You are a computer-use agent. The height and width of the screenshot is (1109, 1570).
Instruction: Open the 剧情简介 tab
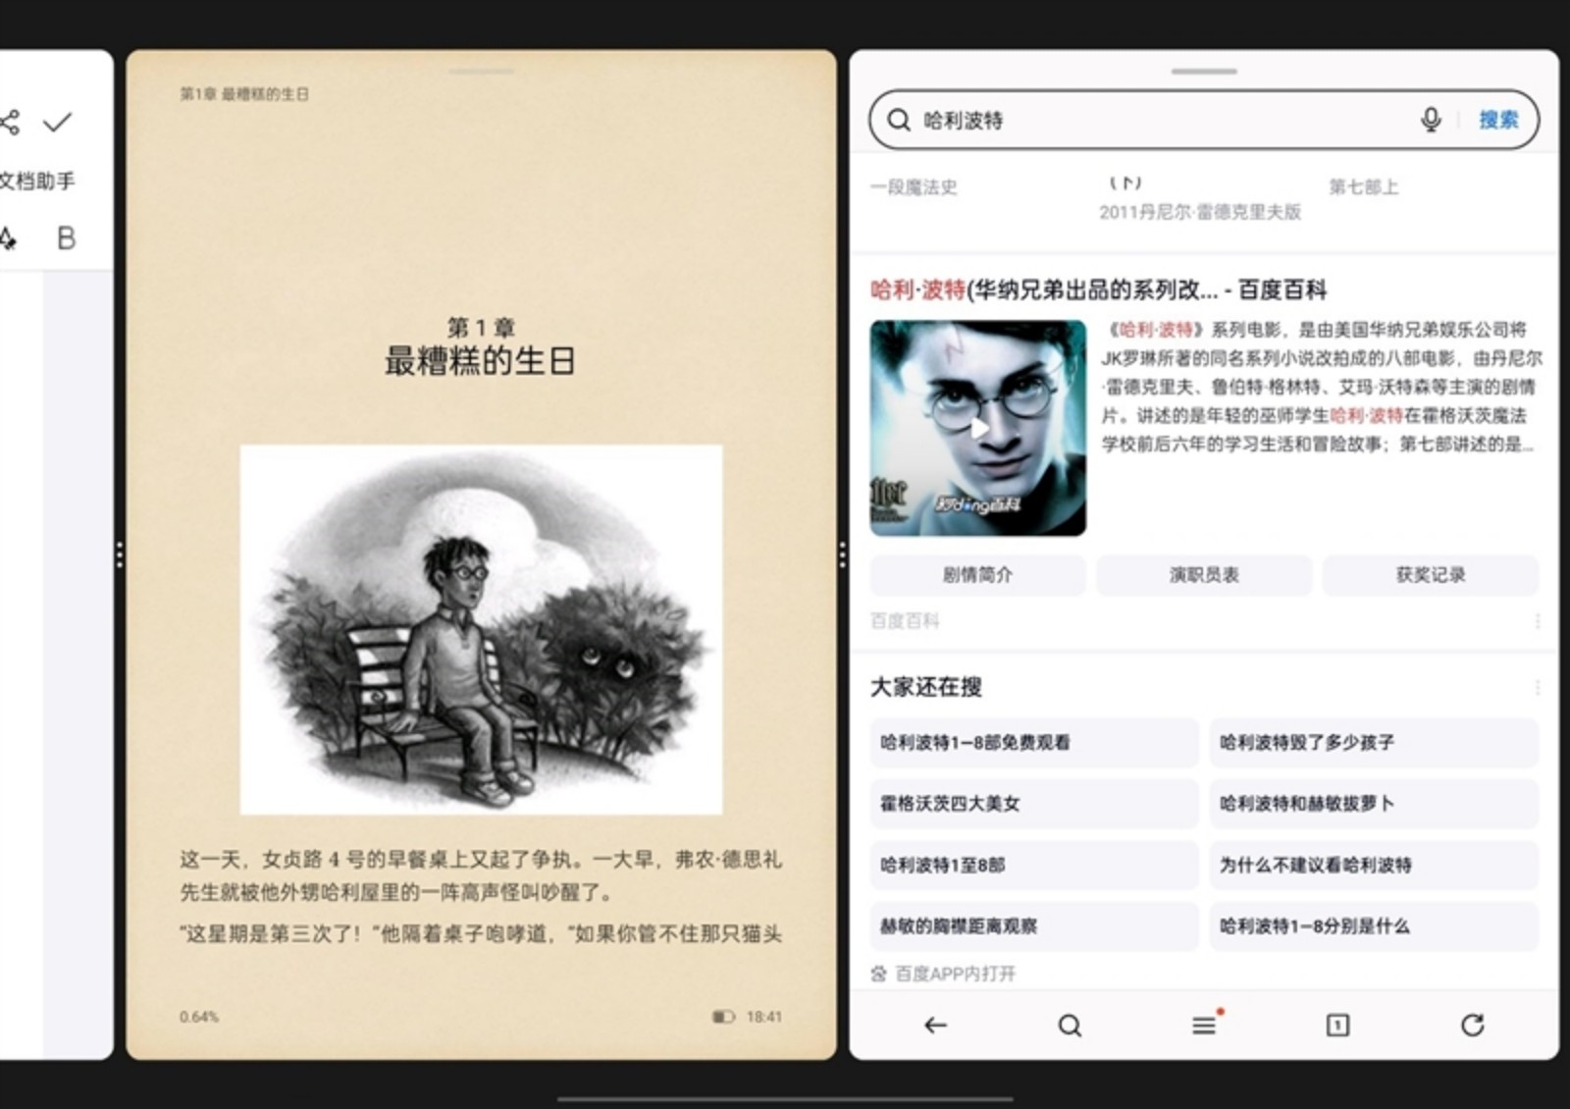977,575
